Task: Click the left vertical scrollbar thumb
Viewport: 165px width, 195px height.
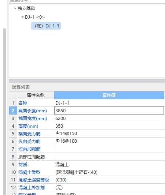Action: click(4, 112)
